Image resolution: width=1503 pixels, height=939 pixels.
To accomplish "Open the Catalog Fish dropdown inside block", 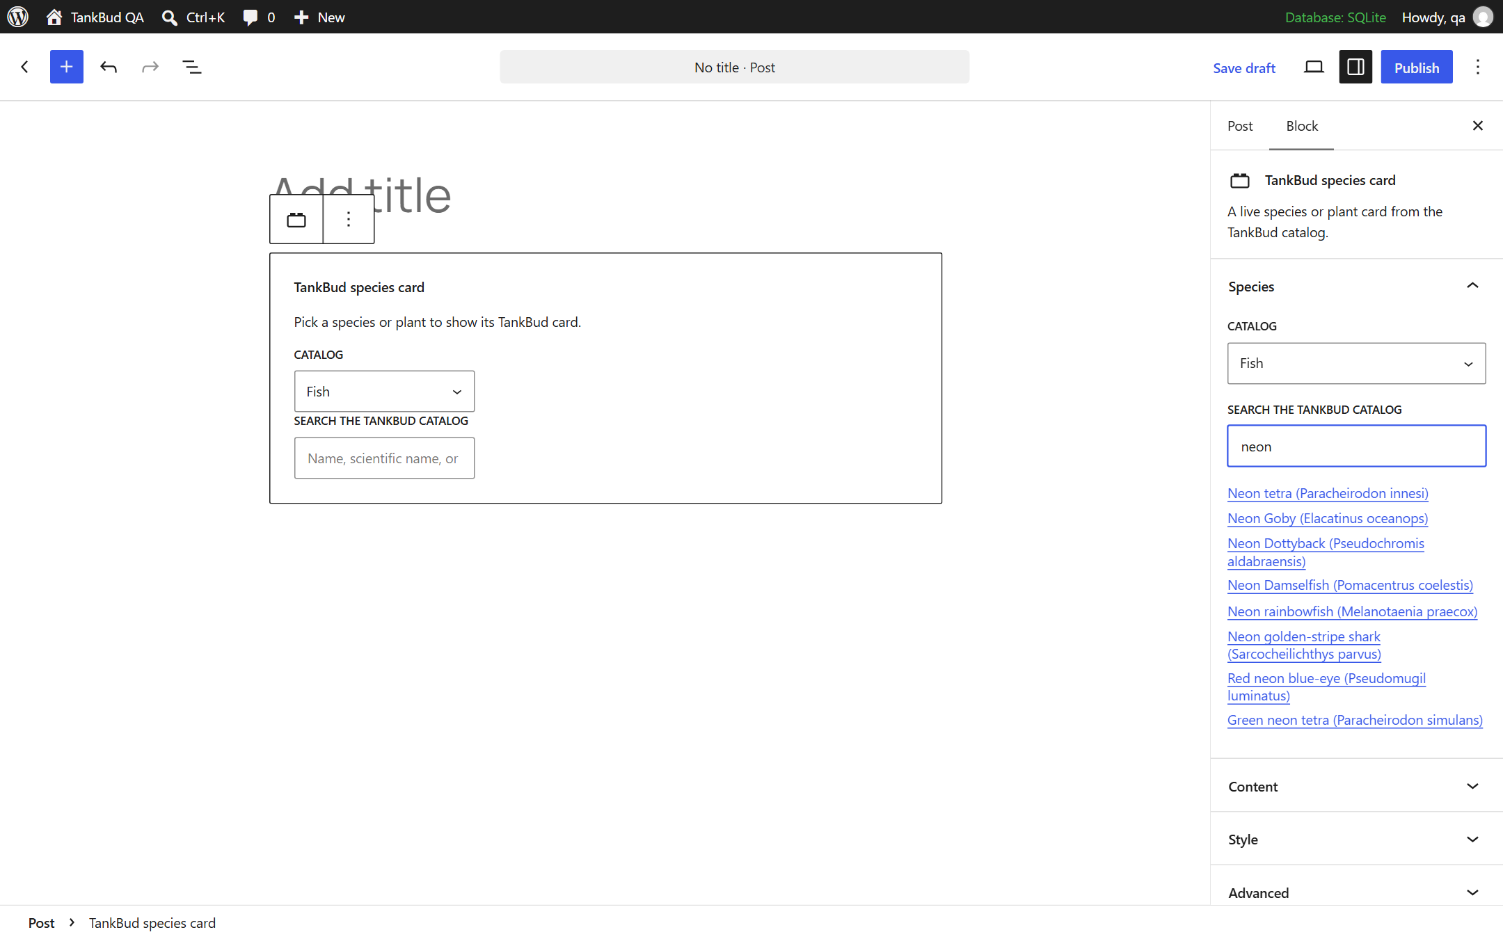I will [384, 391].
